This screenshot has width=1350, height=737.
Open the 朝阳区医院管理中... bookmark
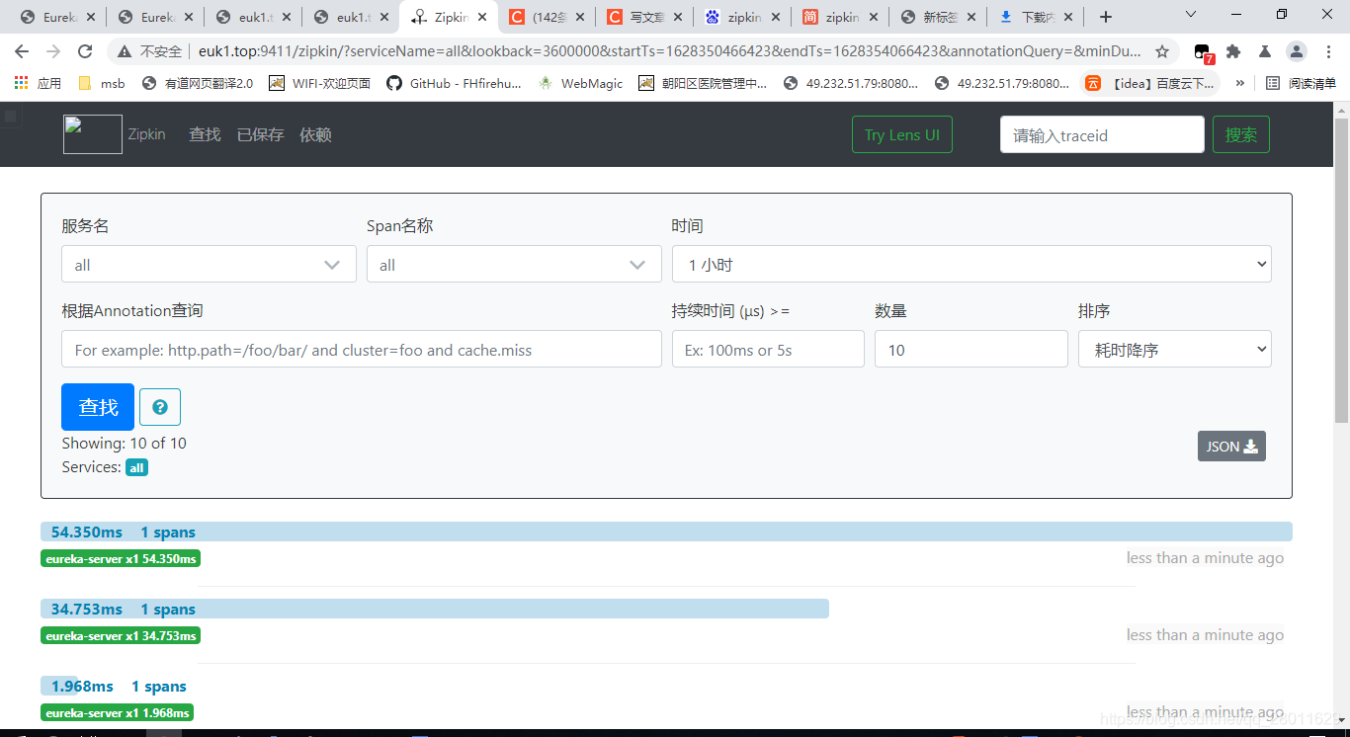[x=703, y=83]
